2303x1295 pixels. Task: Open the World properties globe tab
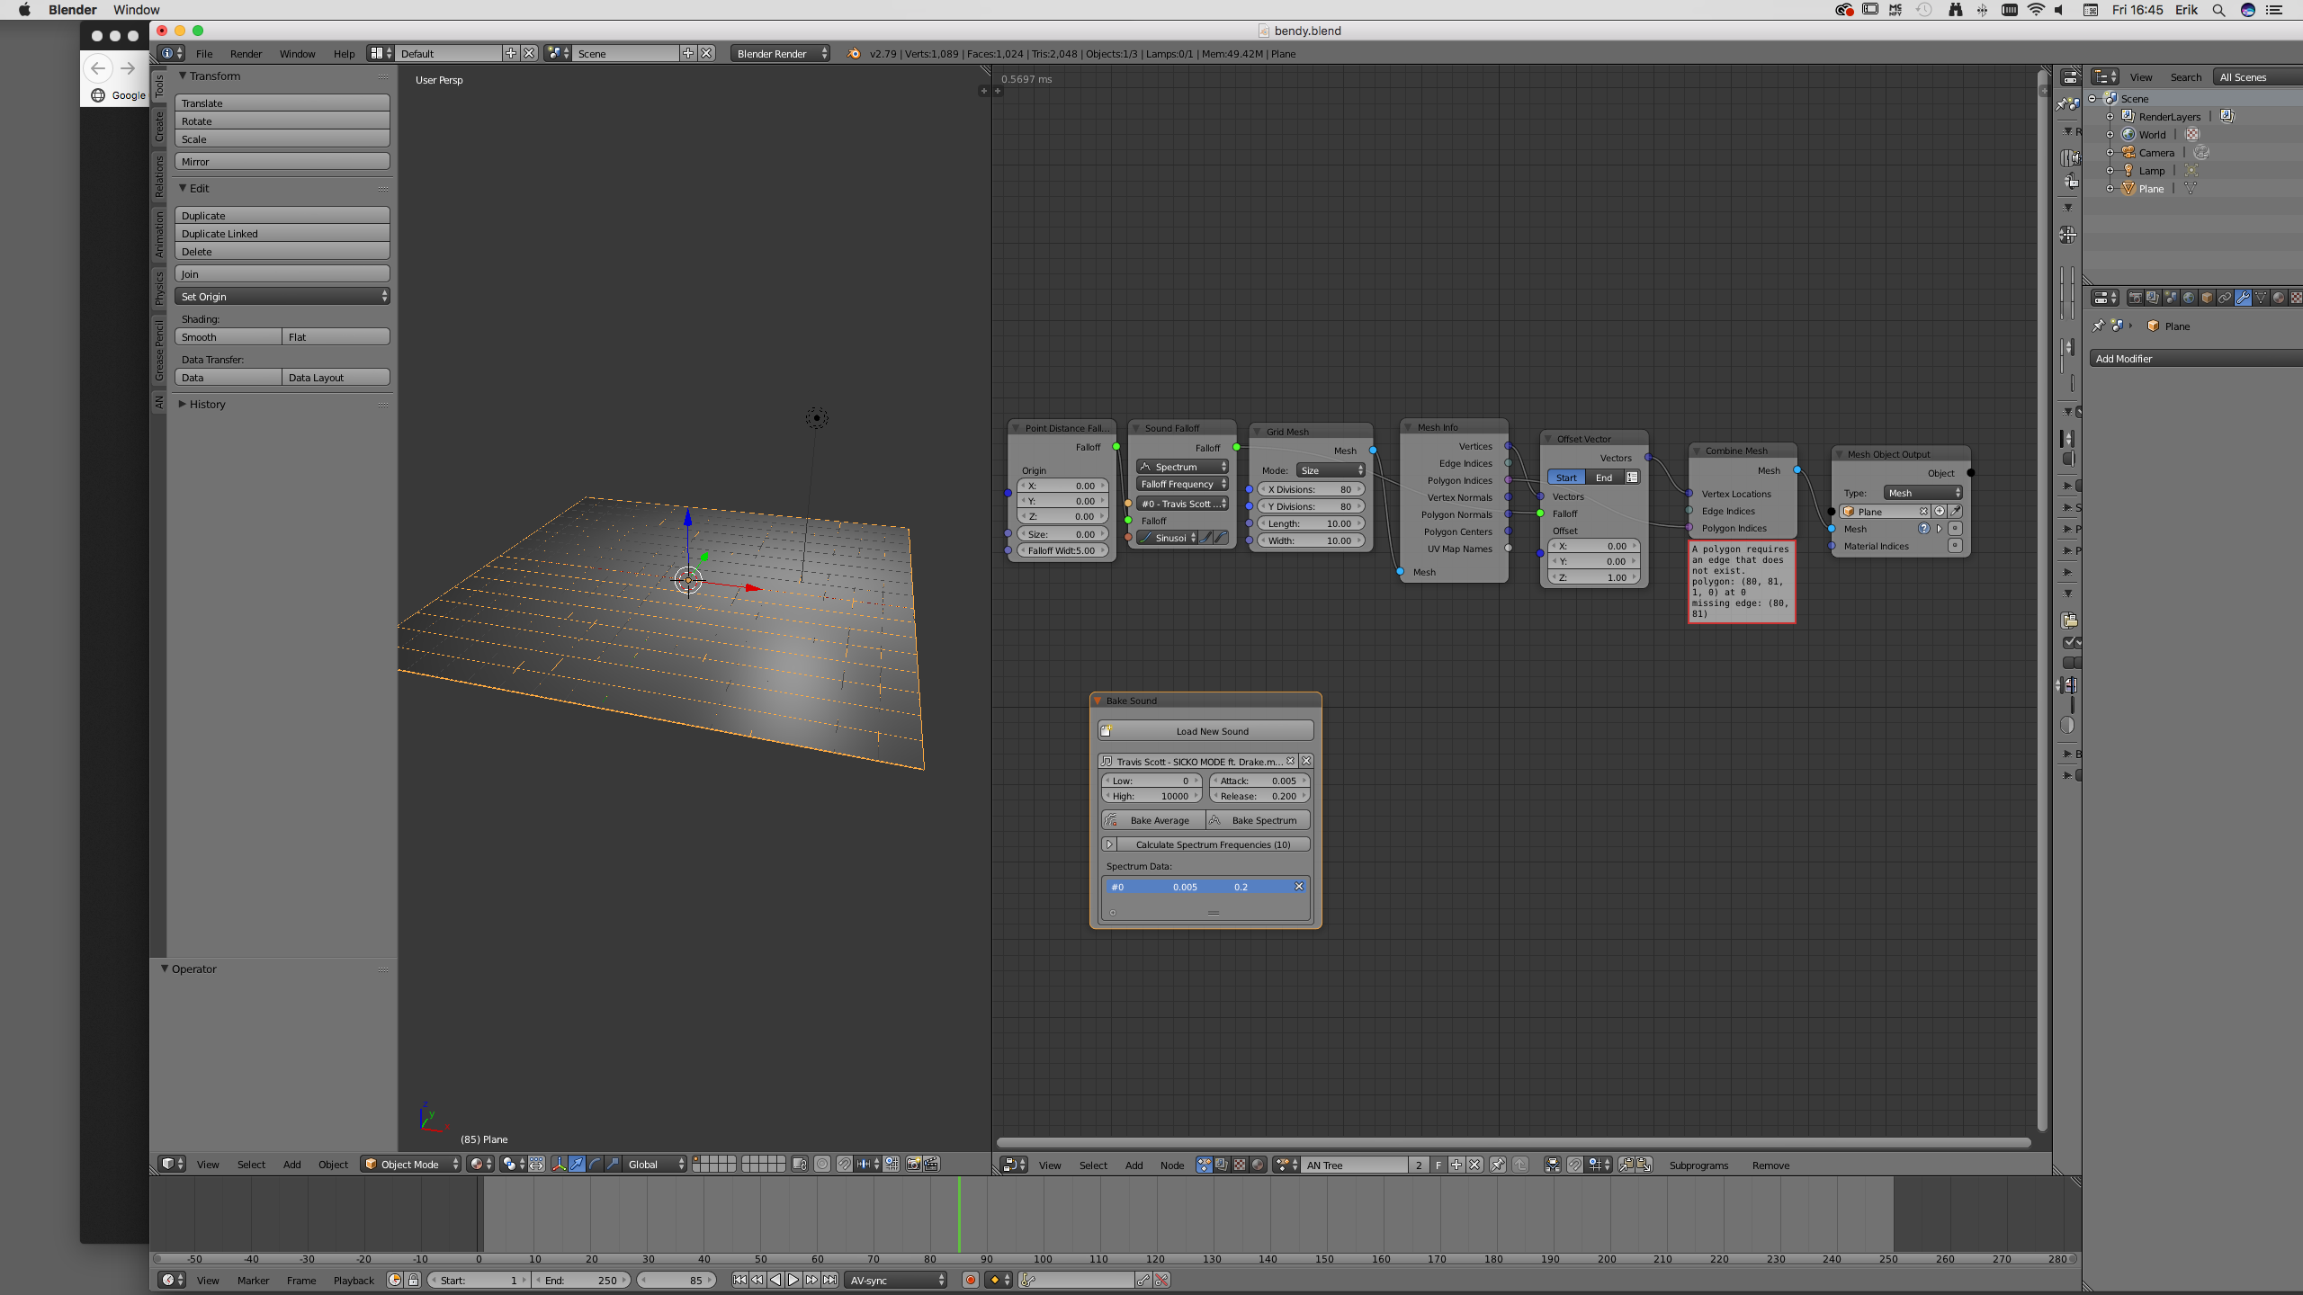[x=2189, y=298]
